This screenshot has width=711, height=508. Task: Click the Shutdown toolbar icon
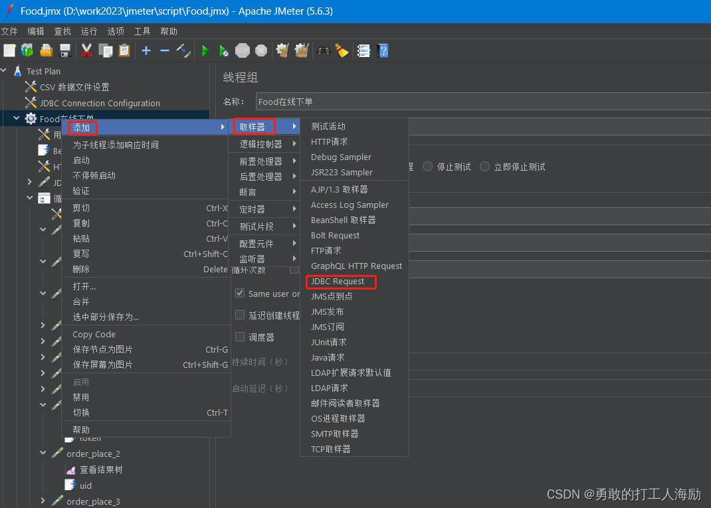point(261,50)
